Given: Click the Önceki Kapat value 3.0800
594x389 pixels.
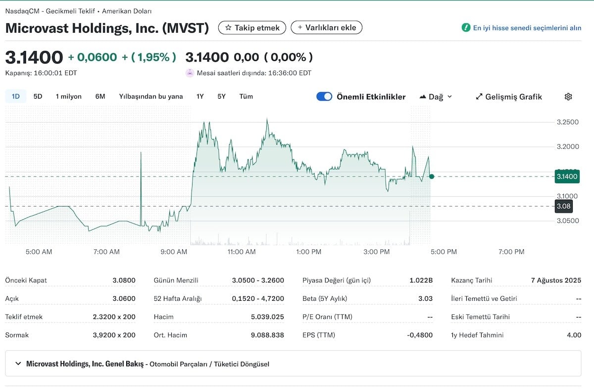Looking at the screenshot, I should click(x=124, y=280).
